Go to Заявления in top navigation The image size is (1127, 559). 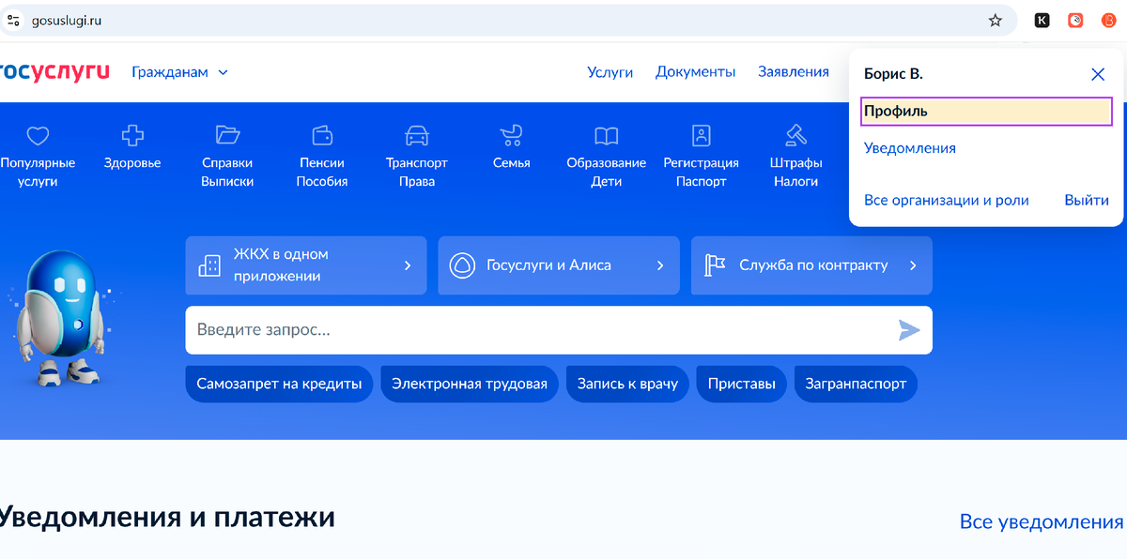click(794, 72)
